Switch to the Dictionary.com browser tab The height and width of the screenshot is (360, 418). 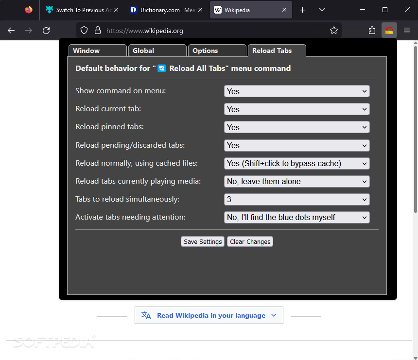point(166,10)
